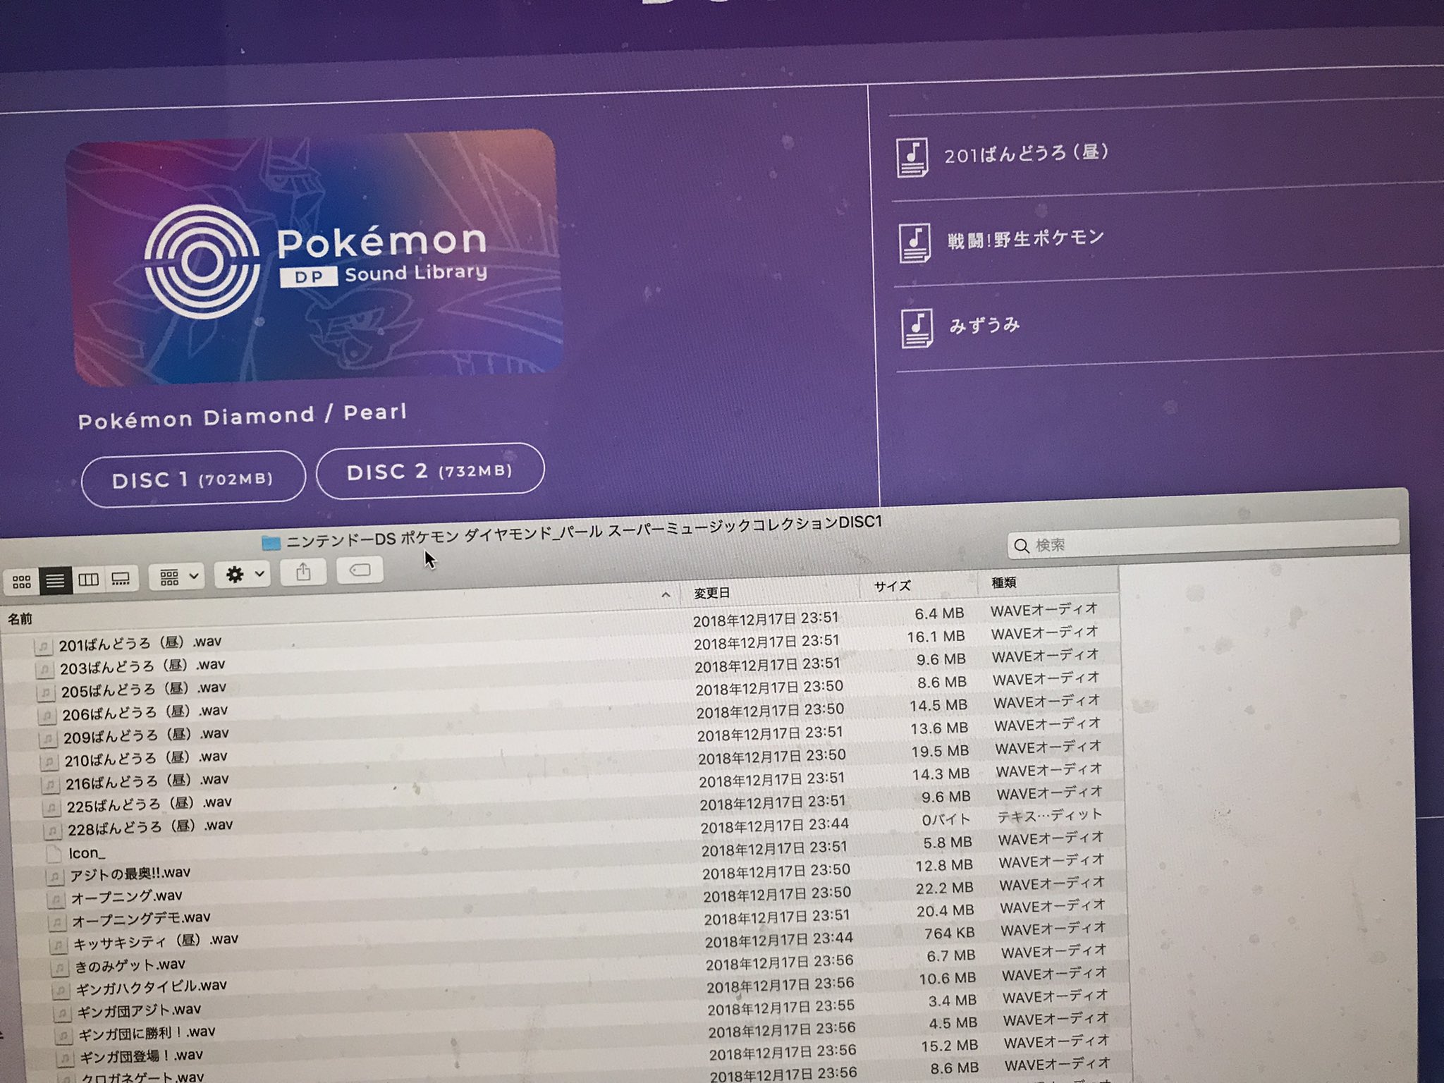The width and height of the screenshot is (1444, 1083).
Task: Click sheet music icon beside 201ばんどうろ（昼）
Action: click(x=912, y=157)
